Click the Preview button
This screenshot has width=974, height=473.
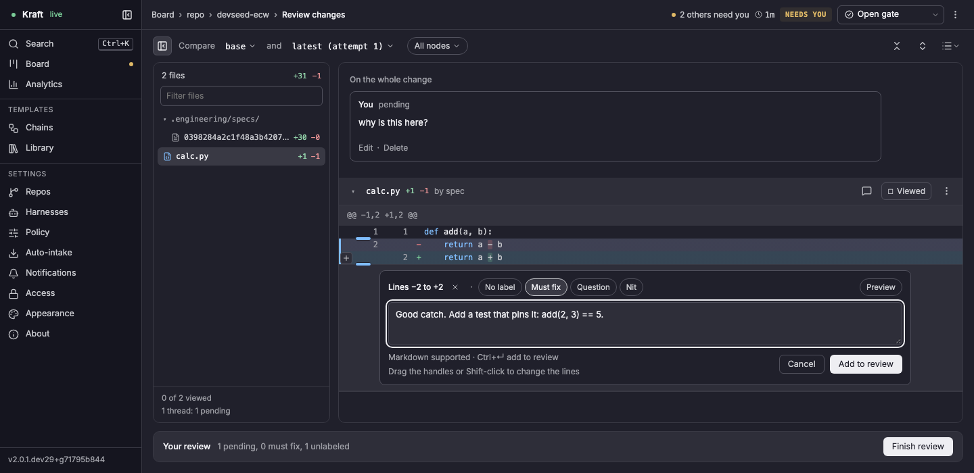[x=881, y=287]
